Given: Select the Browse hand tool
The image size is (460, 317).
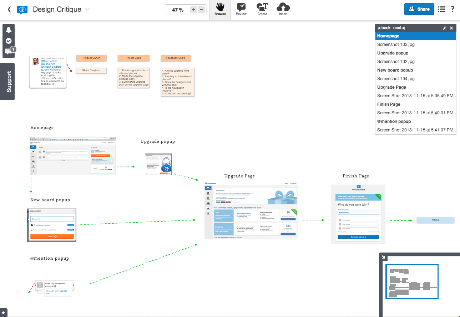Looking at the screenshot, I should (220, 10).
